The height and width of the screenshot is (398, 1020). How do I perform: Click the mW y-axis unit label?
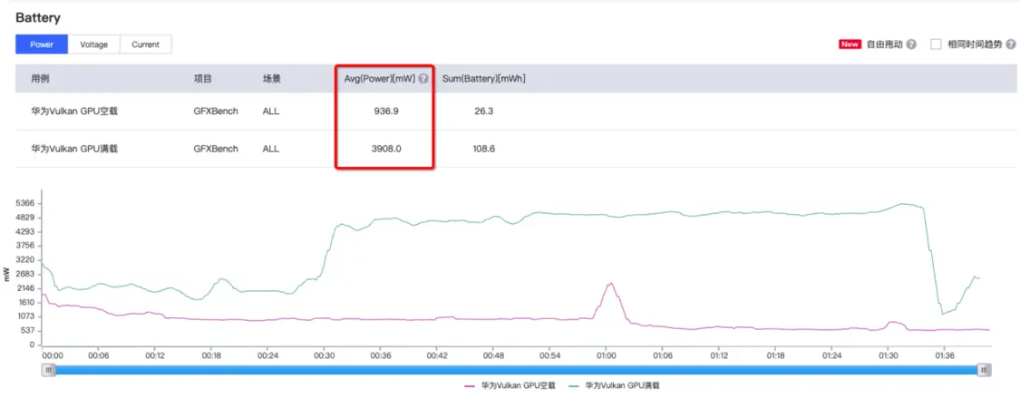(x=5, y=273)
